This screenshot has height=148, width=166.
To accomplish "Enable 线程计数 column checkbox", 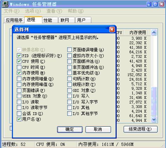I will click(69, 85).
